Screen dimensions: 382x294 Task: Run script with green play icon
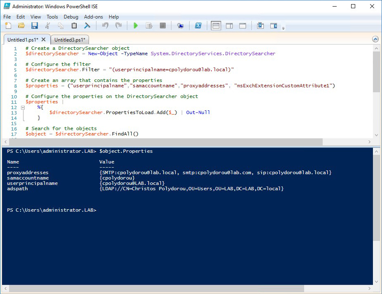pyautogui.click(x=136, y=26)
